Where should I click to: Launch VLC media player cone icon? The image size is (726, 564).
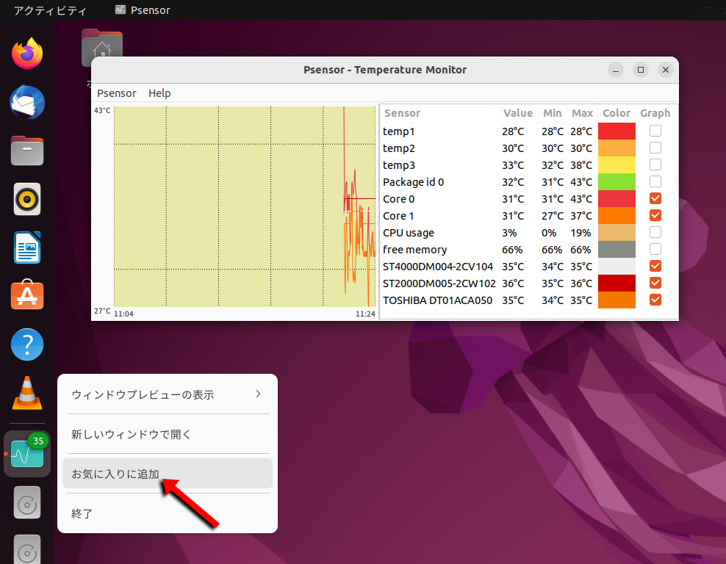tap(27, 393)
